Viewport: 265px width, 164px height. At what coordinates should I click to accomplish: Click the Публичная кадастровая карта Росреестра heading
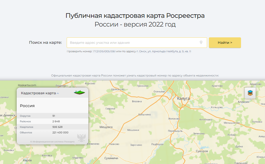click(x=135, y=16)
